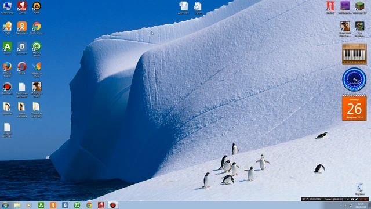The image size is (371, 209).
Task: Select the Minecraft grass-block shortcut
Action: pyautogui.click(x=359, y=7)
